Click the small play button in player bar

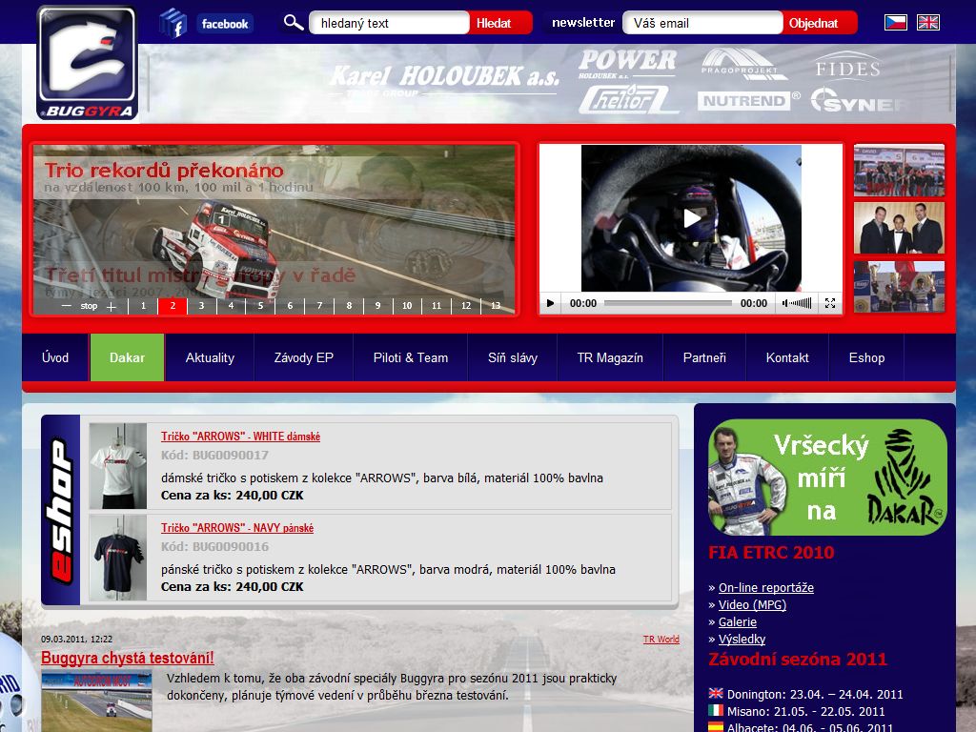(x=550, y=303)
